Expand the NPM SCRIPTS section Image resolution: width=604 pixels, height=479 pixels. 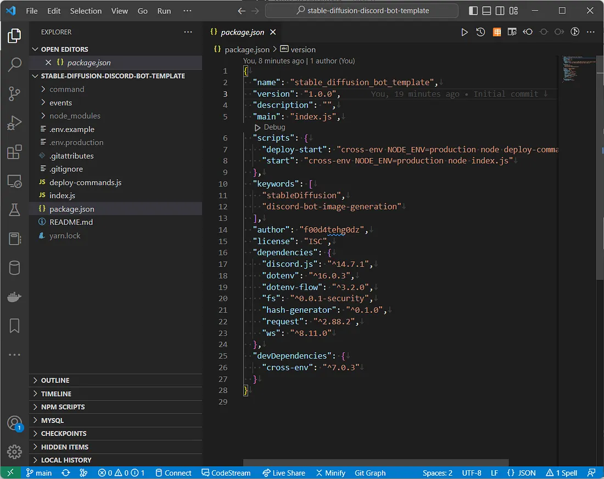[62, 407]
